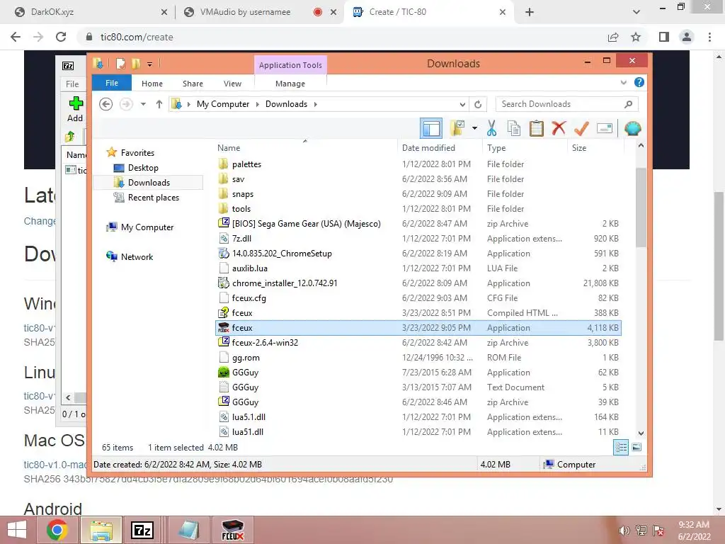Click the teal shell icon in toolbar
Screen dimensions: 725x544
click(632, 128)
